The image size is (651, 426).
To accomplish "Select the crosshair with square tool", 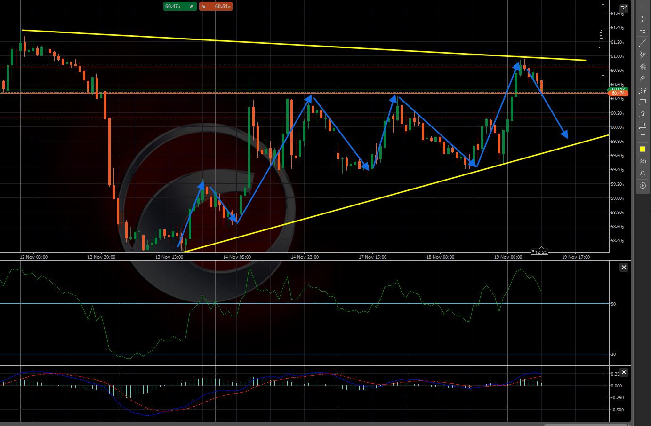I will coord(643,31).
